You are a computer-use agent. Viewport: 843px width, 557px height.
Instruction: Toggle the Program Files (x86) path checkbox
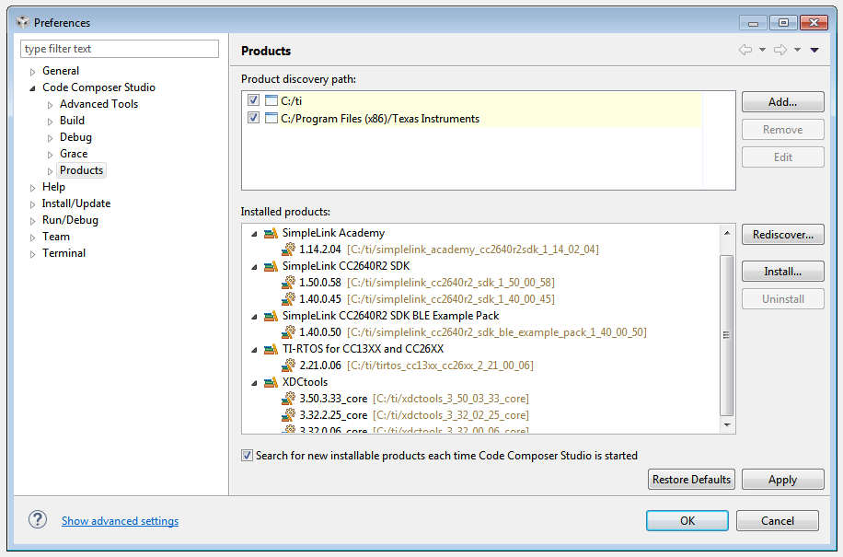pyautogui.click(x=253, y=118)
